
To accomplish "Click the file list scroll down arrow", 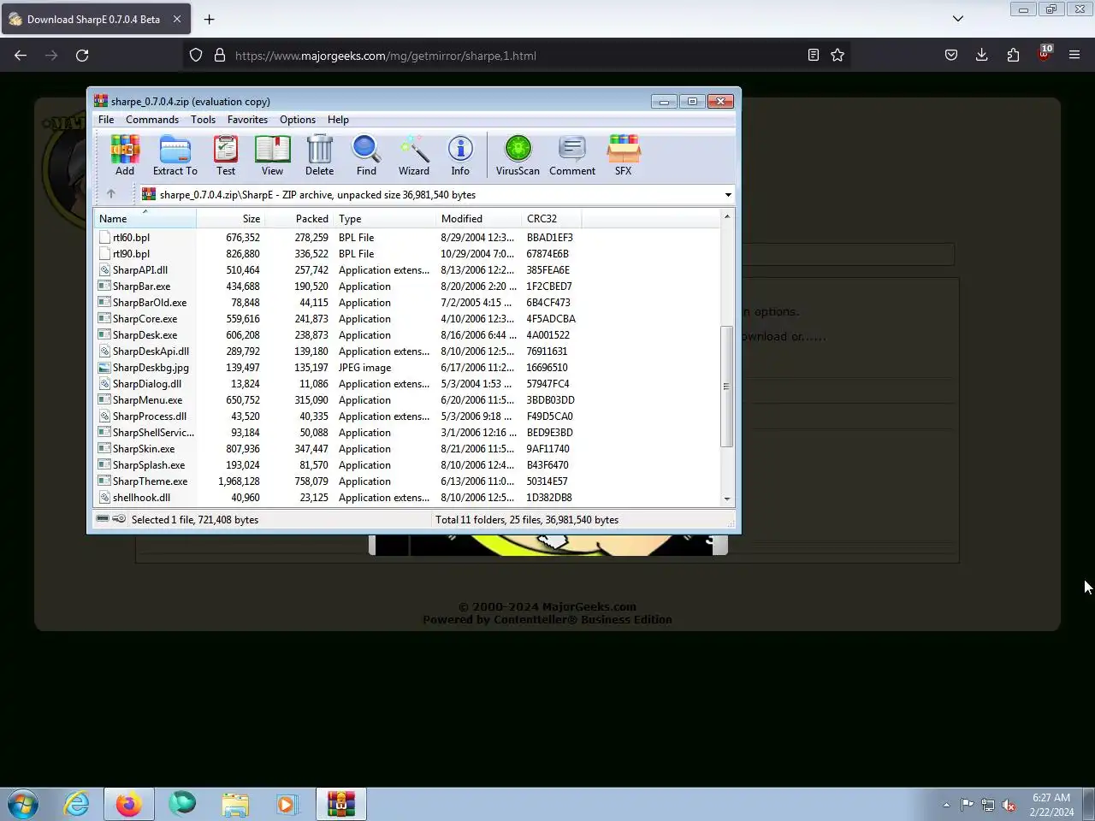I will coord(727,499).
